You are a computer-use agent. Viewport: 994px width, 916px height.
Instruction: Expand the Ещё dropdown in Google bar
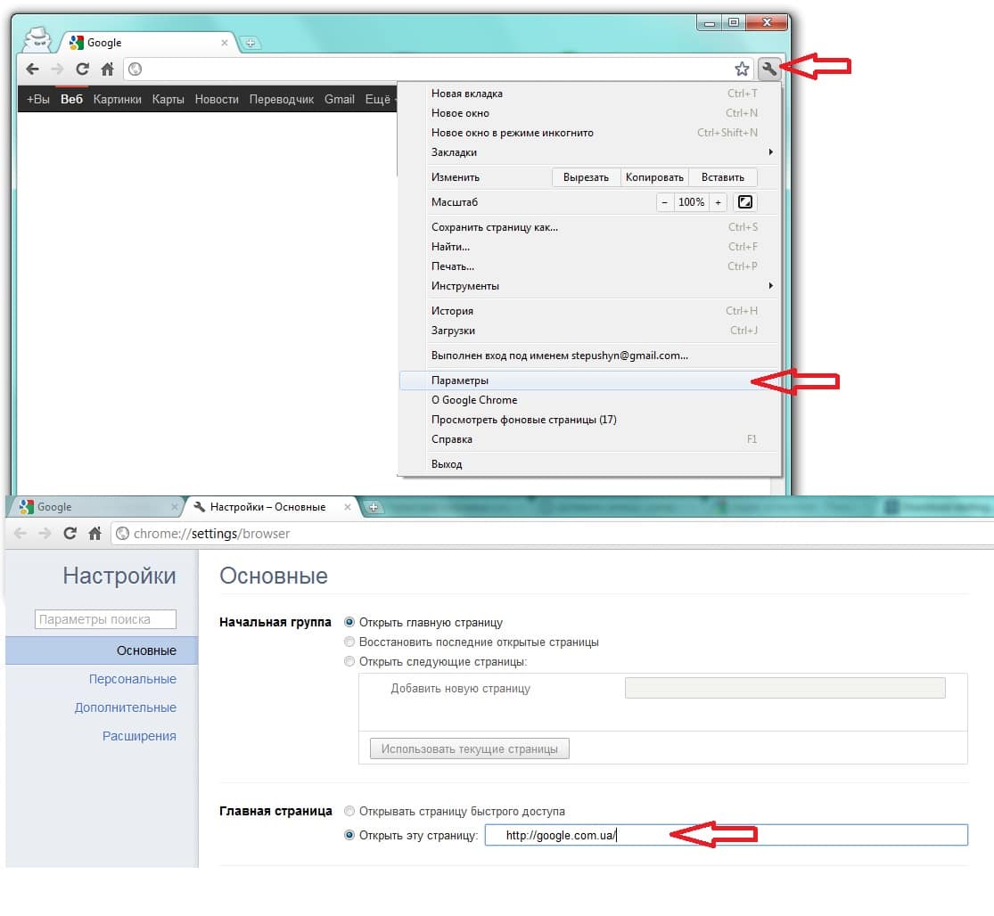(x=381, y=100)
